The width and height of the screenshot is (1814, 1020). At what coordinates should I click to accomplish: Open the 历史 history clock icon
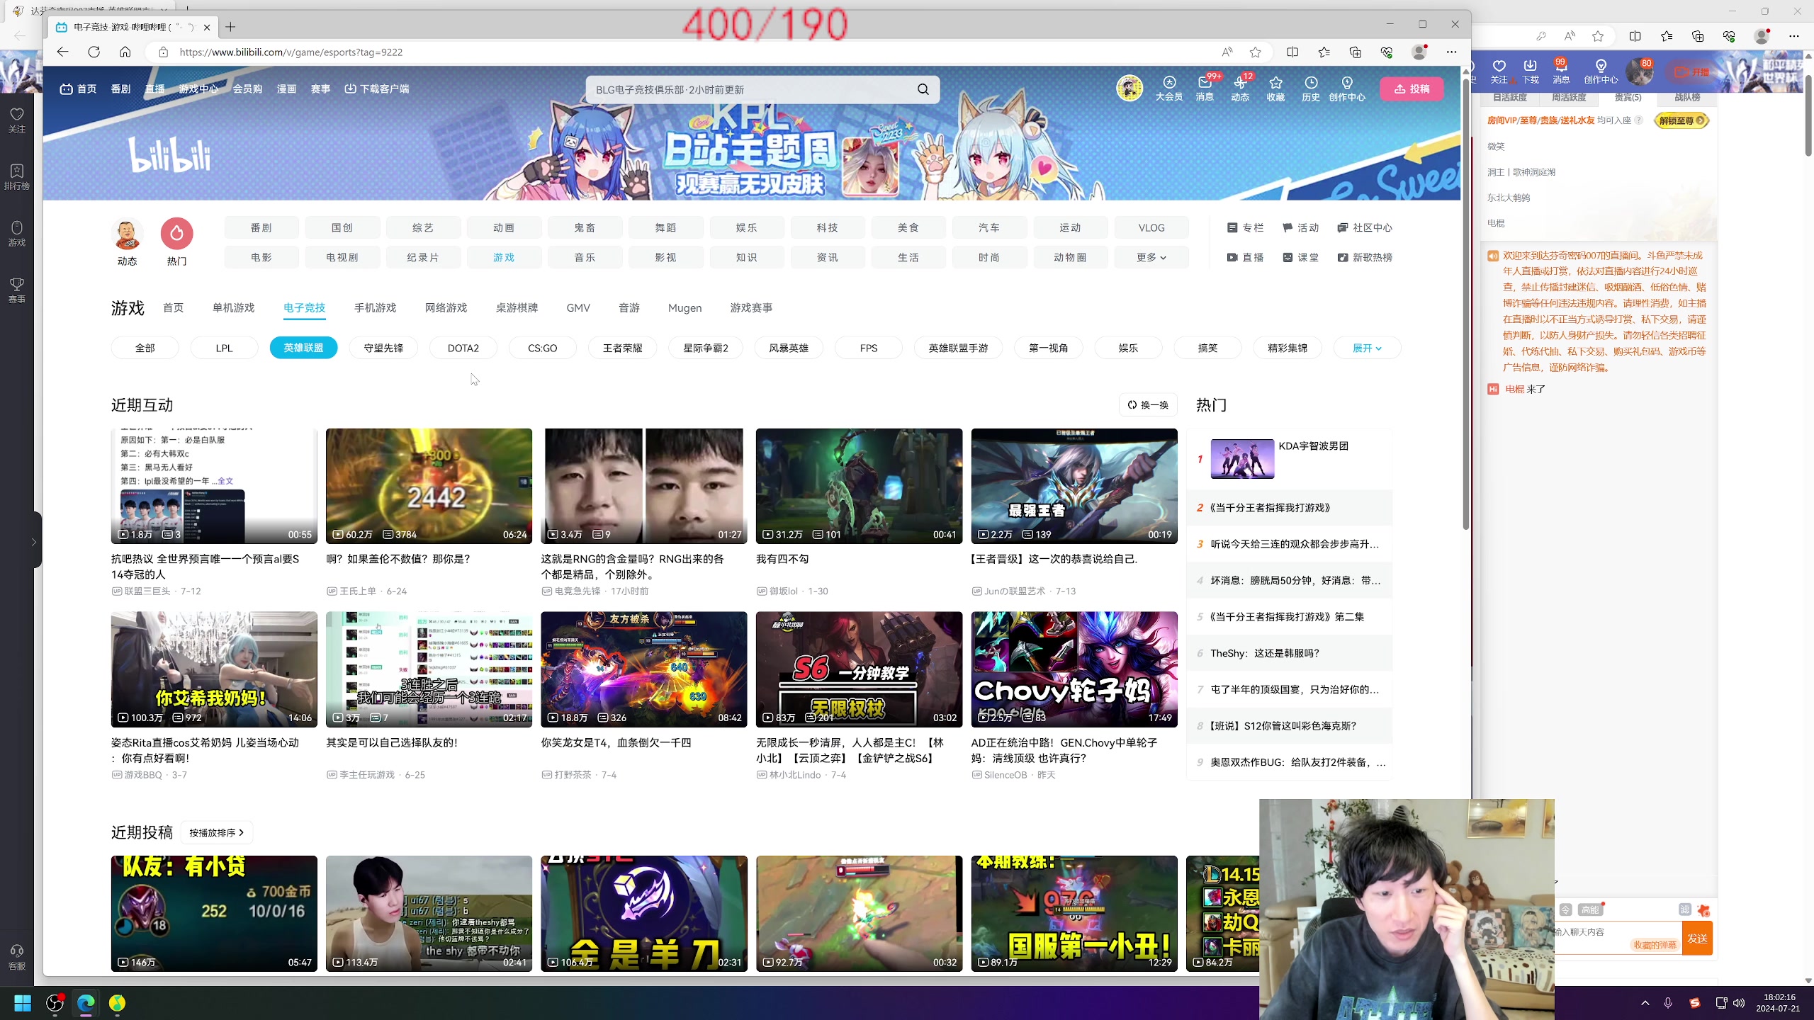pos(1311,89)
